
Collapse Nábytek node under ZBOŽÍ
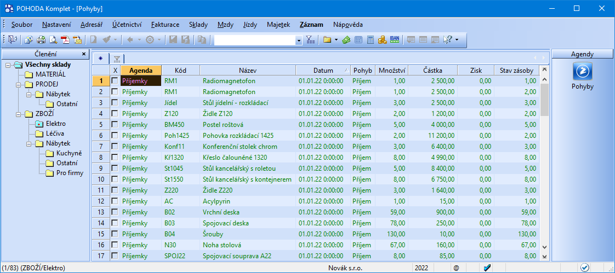(29, 143)
